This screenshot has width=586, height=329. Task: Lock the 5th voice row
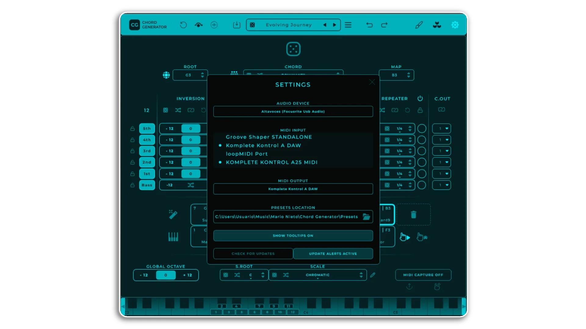pyautogui.click(x=132, y=129)
